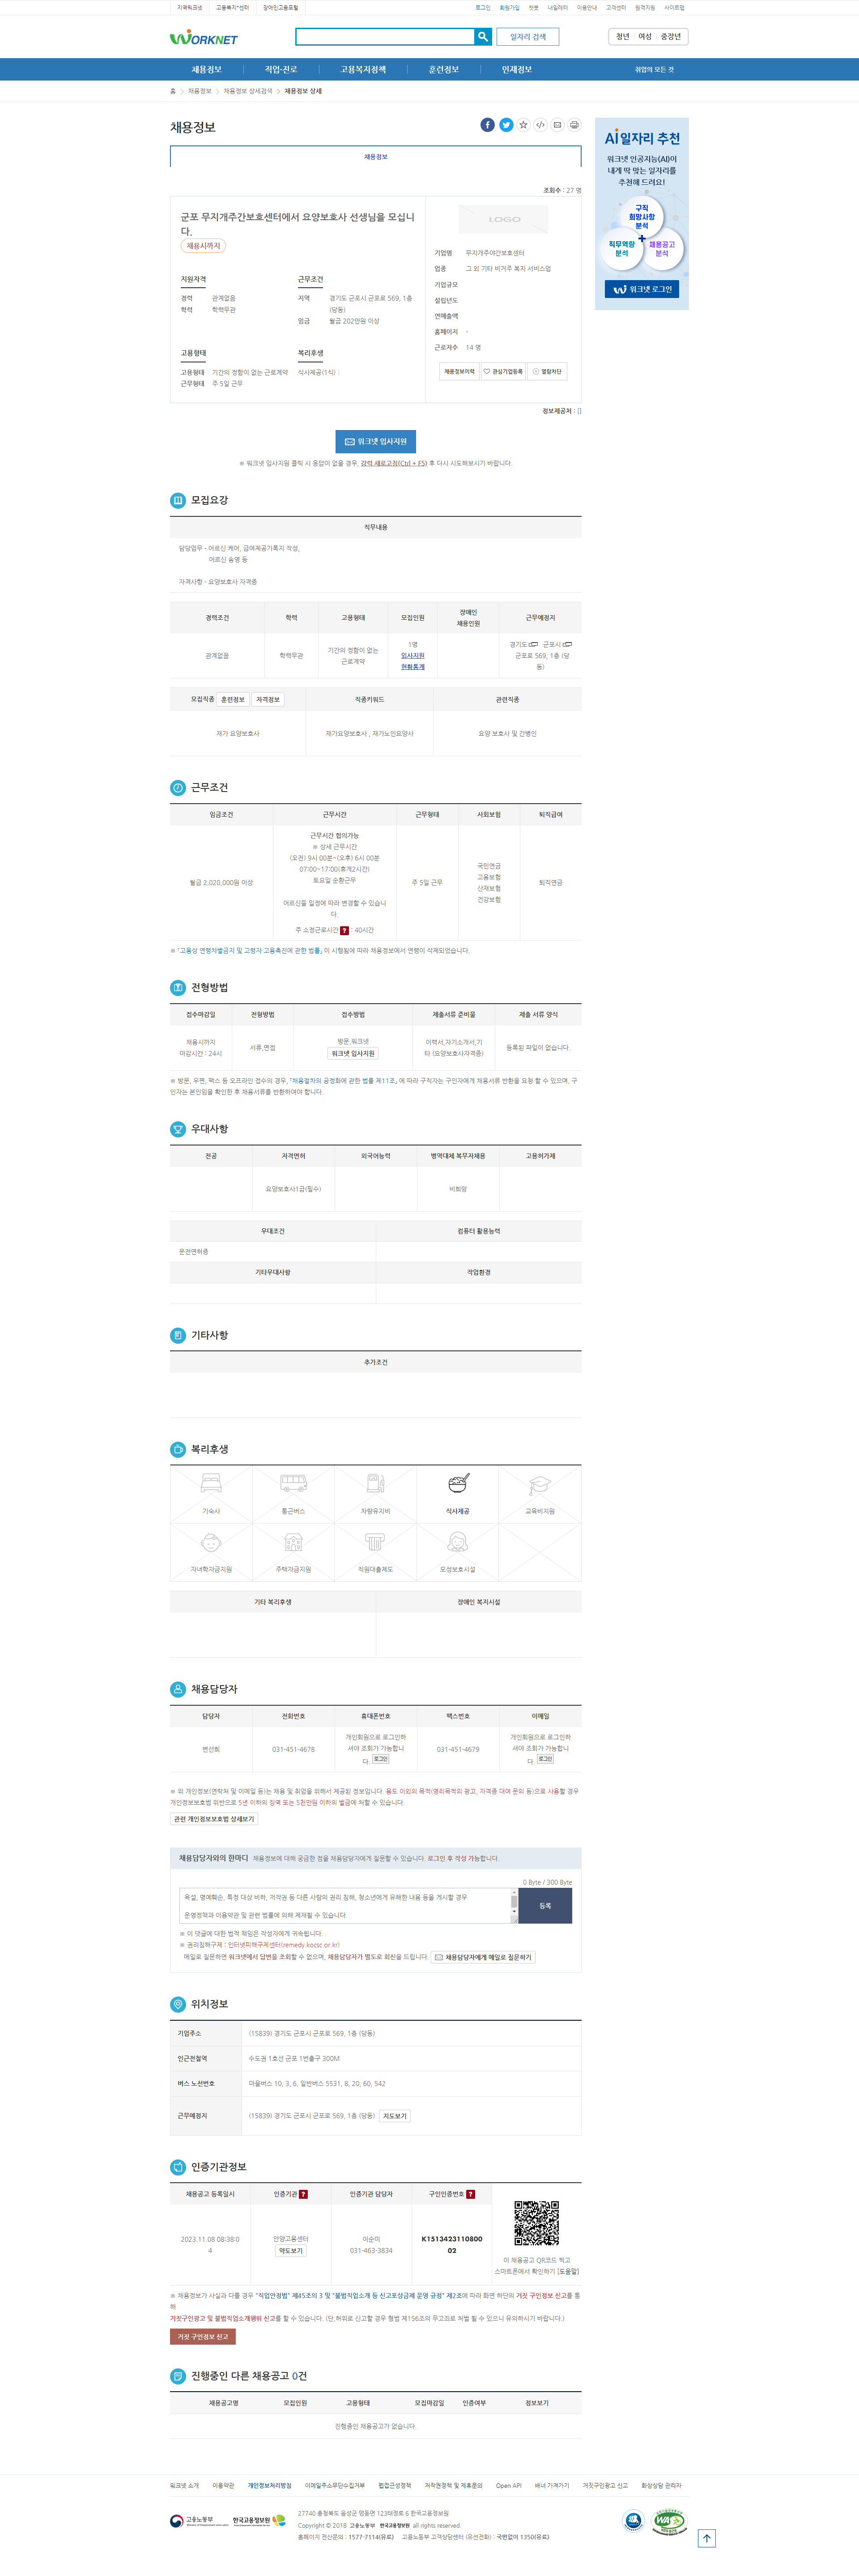Click help icon beside 인증기관 header
This screenshot has width=859, height=2576.
click(x=304, y=2194)
